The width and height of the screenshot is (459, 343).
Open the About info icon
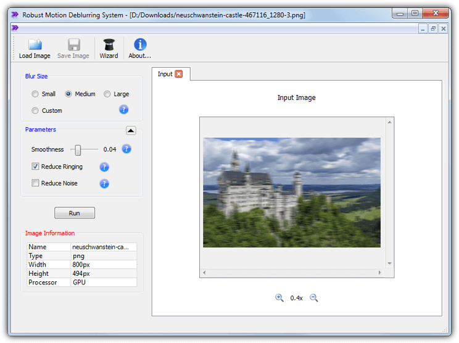tap(140, 45)
